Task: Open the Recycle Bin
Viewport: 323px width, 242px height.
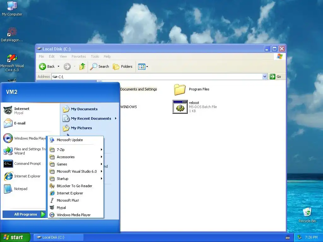Action: [307, 215]
